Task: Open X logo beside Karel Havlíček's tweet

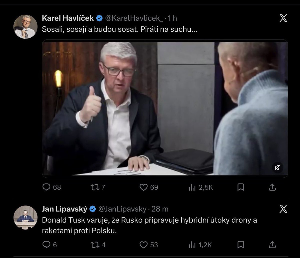Action: (283, 18)
